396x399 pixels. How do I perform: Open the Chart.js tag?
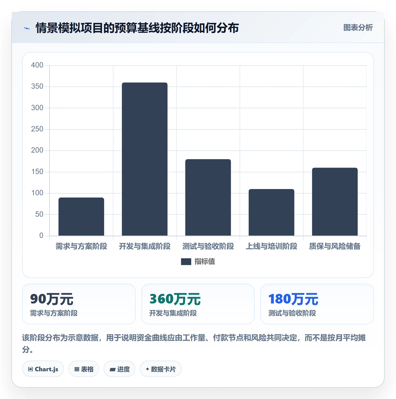pos(43,369)
